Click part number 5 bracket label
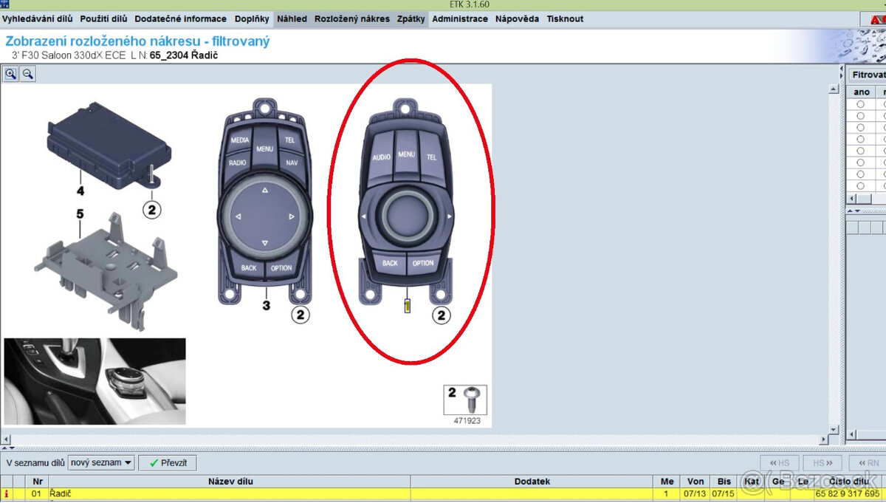Image resolution: width=886 pixels, height=503 pixels. click(80, 214)
